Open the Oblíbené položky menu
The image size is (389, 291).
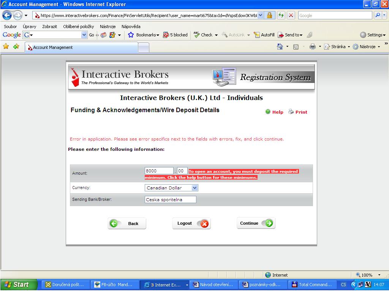click(78, 27)
